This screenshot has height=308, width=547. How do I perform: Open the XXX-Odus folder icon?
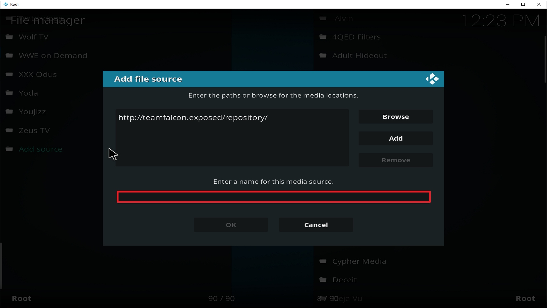[9, 74]
